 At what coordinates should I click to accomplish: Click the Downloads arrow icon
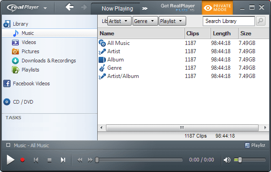coord(16,61)
